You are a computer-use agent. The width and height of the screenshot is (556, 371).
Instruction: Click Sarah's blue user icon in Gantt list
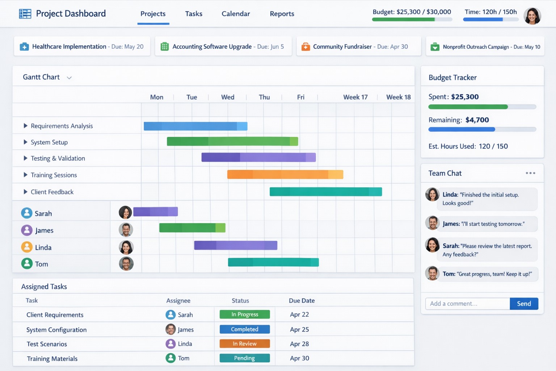[27, 213]
